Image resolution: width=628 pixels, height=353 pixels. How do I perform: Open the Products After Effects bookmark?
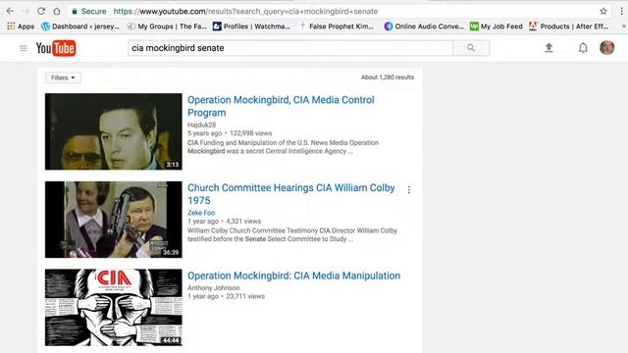click(569, 26)
